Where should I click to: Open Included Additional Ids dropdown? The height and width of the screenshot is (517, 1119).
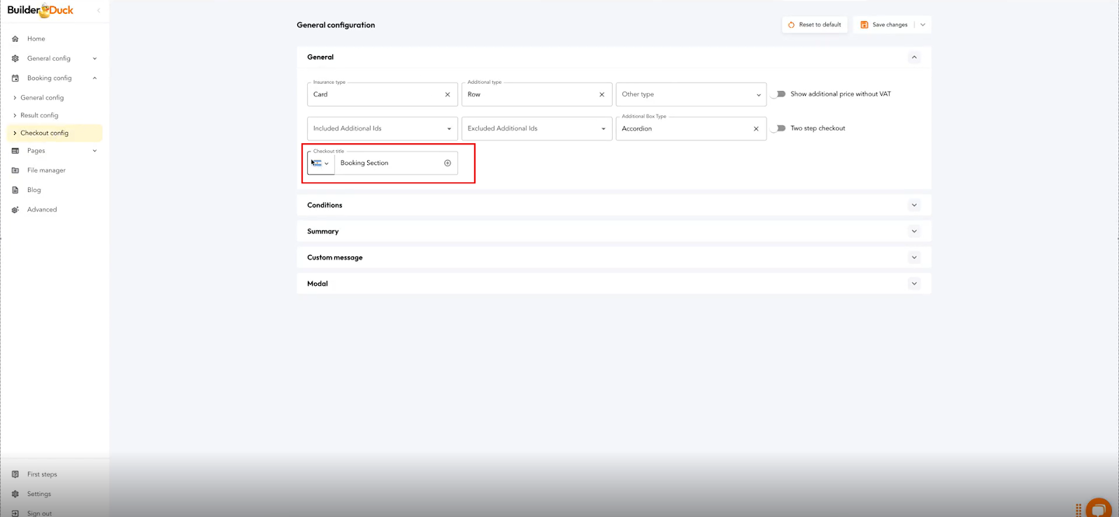pos(382,129)
